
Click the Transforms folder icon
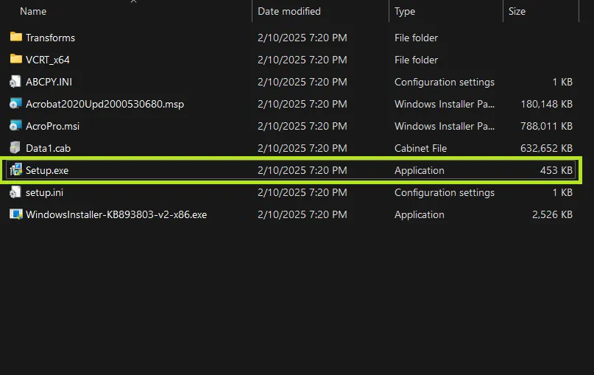coord(15,38)
